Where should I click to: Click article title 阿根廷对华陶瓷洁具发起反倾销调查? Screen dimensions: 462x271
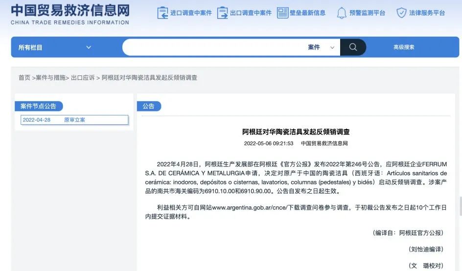coord(296,132)
